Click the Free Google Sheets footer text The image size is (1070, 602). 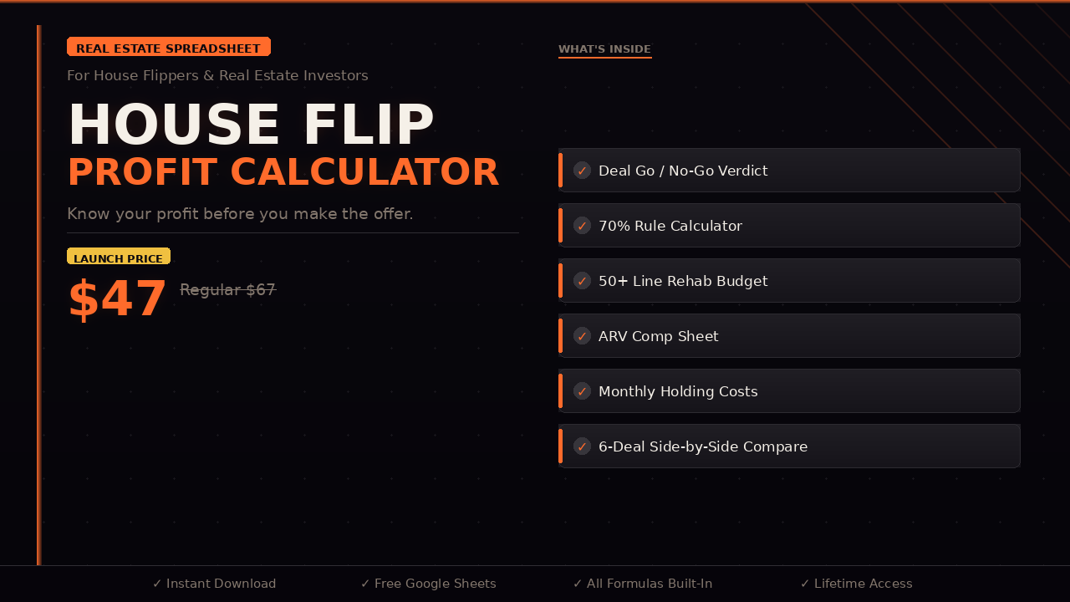pos(429,584)
